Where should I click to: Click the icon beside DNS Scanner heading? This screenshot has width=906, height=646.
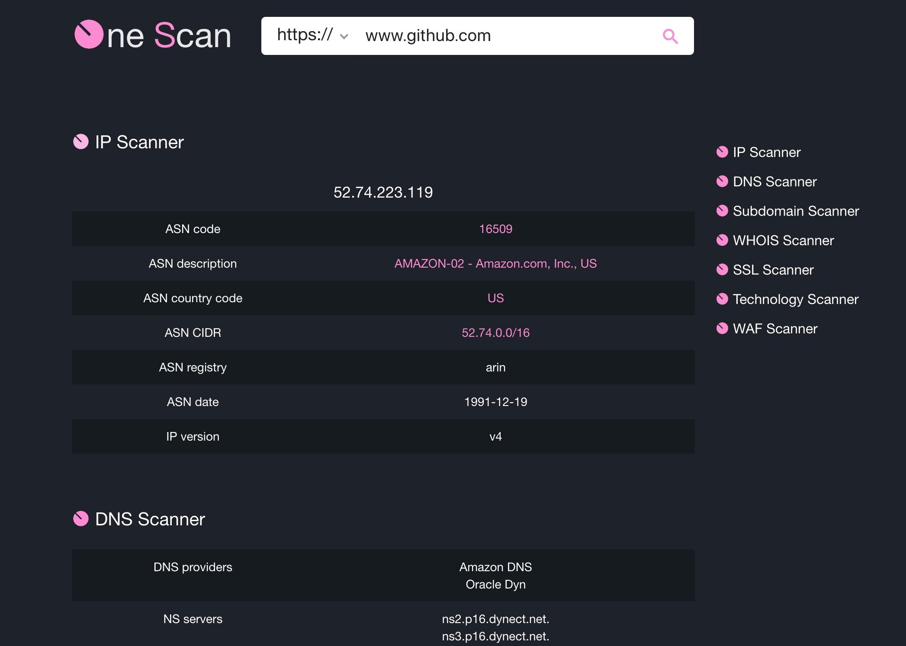[81, 518]
